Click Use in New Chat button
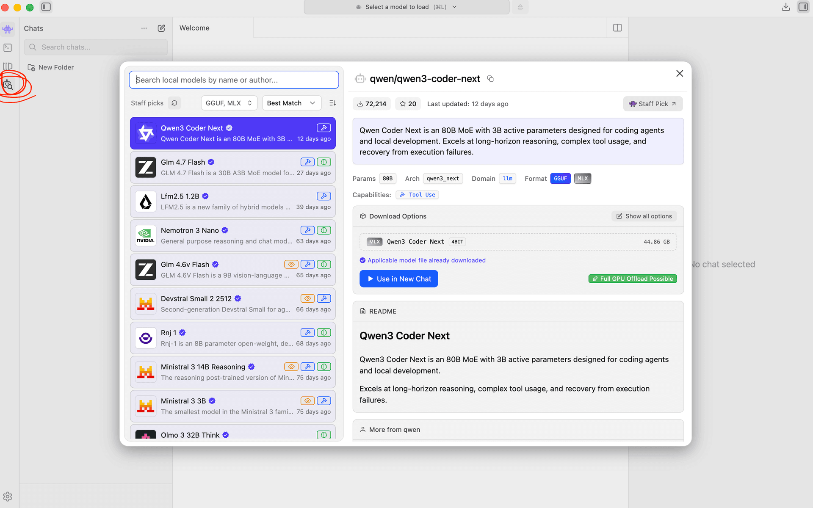Image resolution: width=813 pixels, height=508 pixels. [399, 279]
